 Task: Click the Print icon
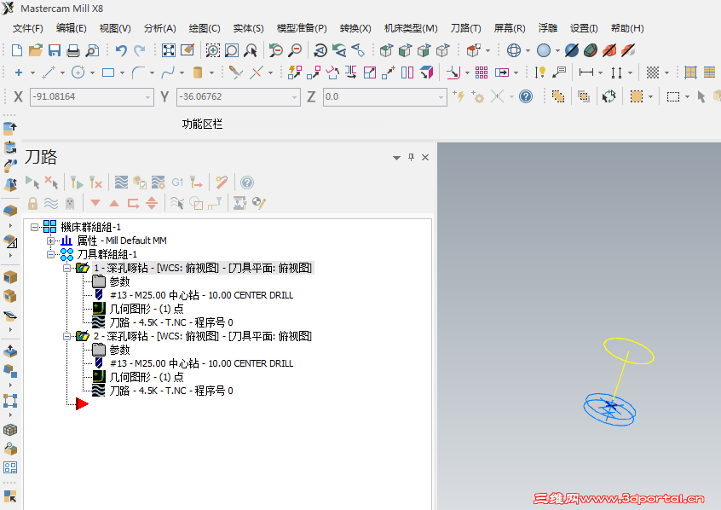pyautogui.click(x=73, y=50)
